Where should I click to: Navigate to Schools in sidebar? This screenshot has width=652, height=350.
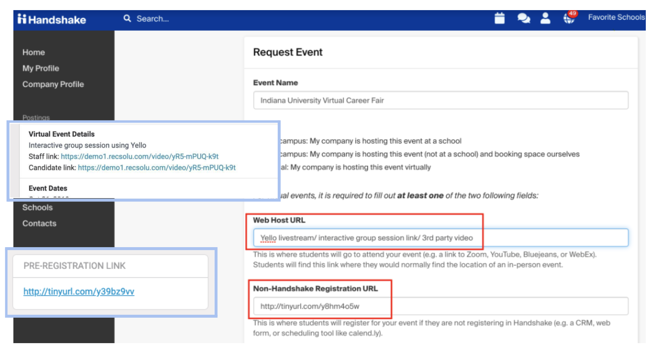(x=38, y=207)
